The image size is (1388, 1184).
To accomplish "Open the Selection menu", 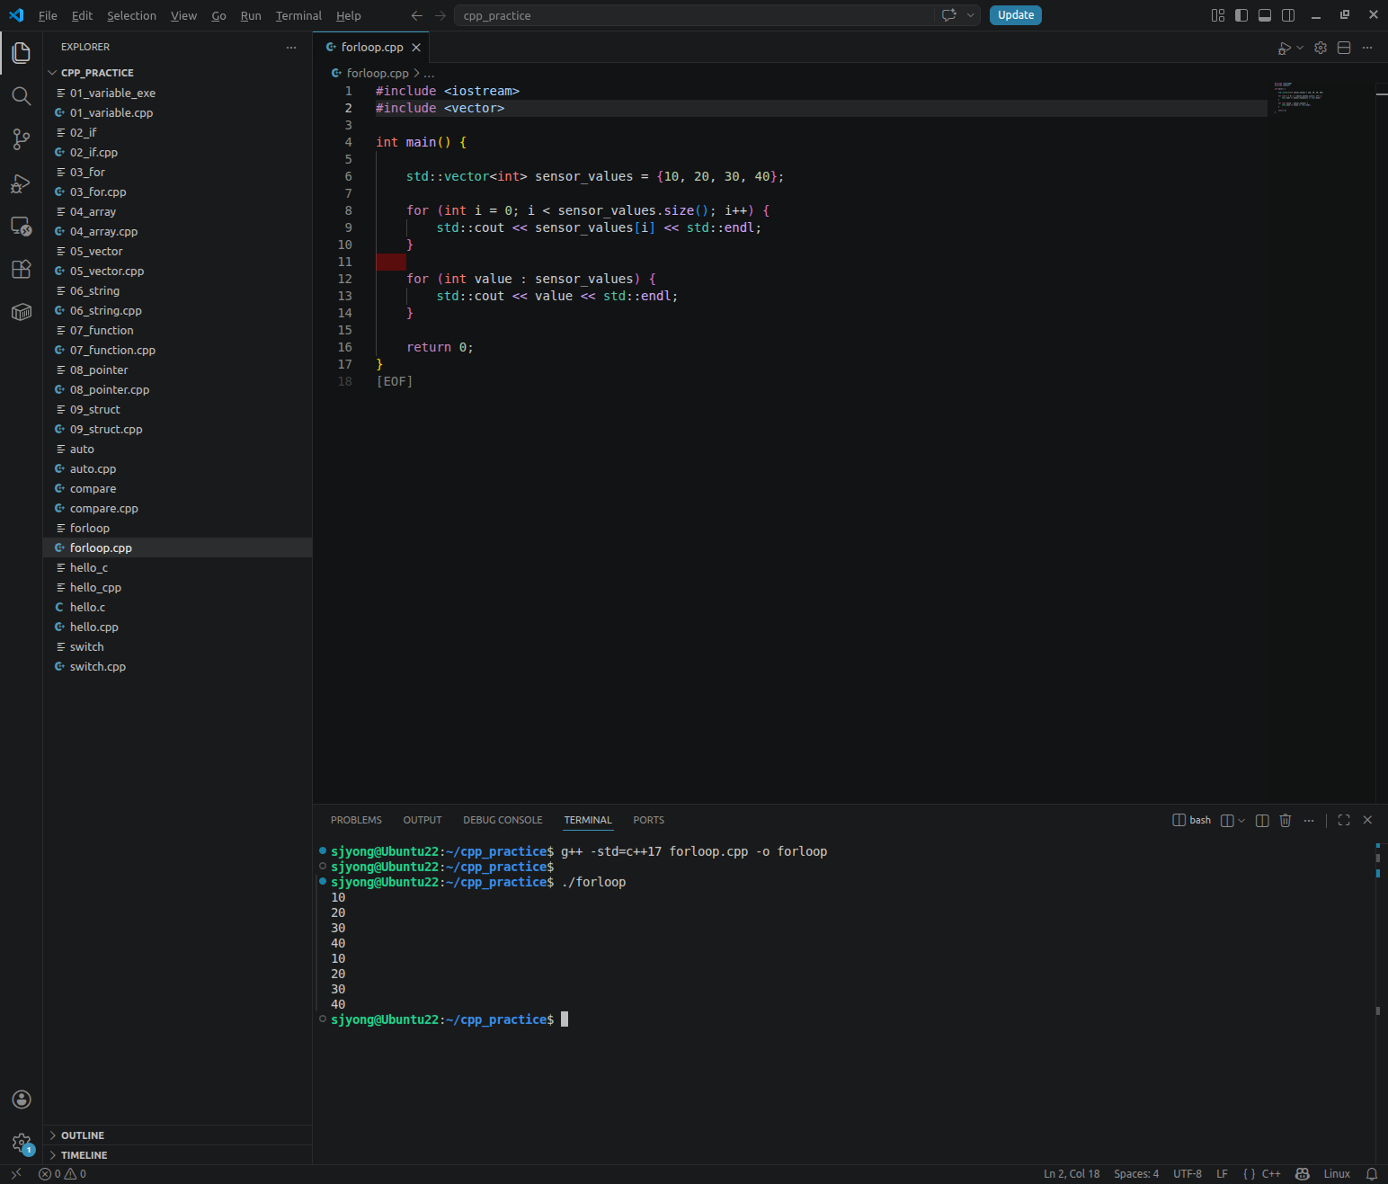I will 131,15.
